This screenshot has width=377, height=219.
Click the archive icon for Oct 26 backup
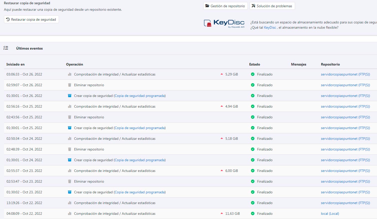(70, 96)
